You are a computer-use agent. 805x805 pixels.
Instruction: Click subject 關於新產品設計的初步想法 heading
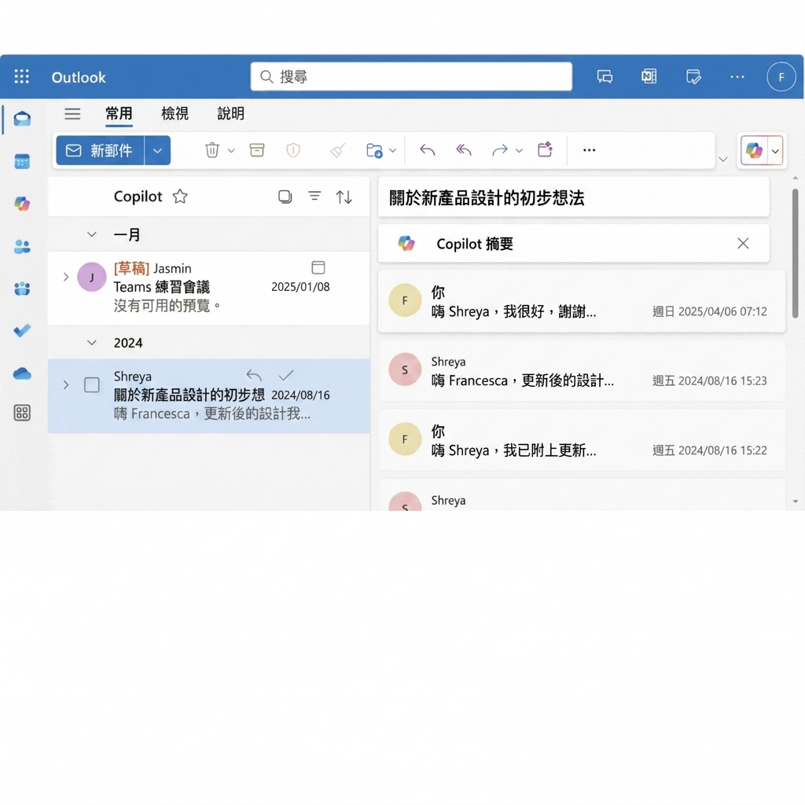point(487,197)
